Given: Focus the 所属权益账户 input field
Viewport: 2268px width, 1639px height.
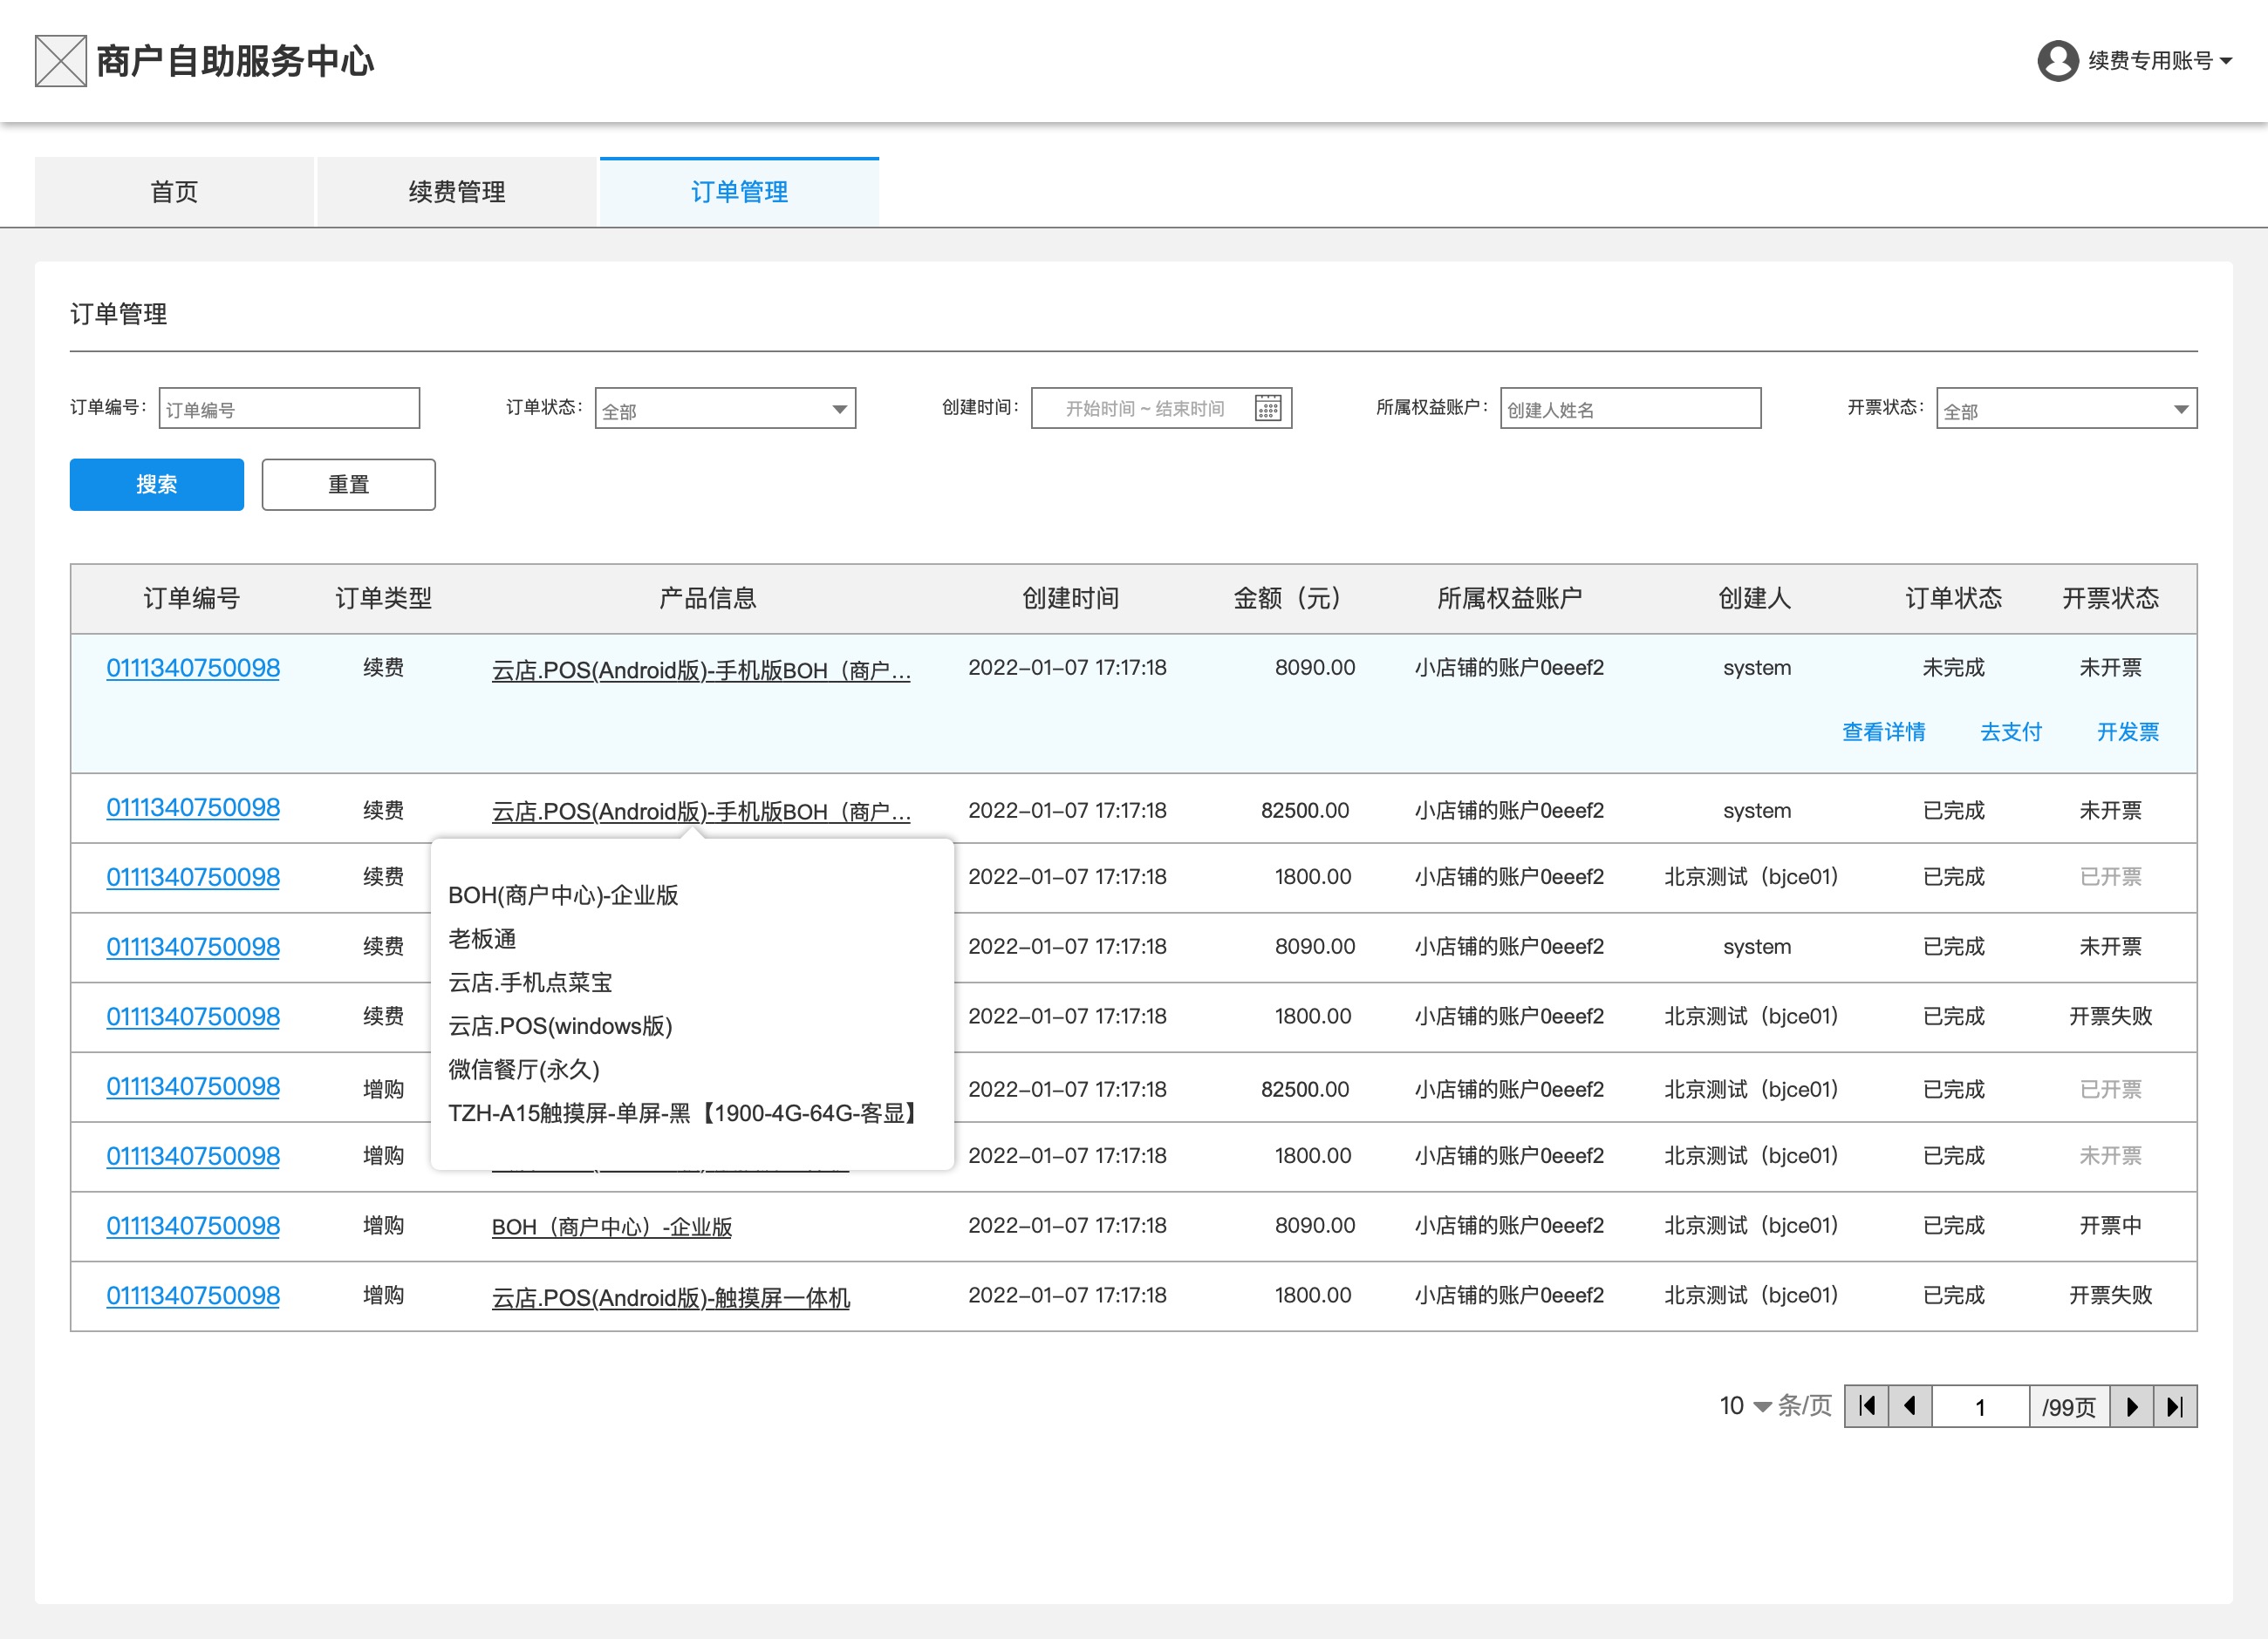Looking at the screenshot, I should coord(1630,409).
